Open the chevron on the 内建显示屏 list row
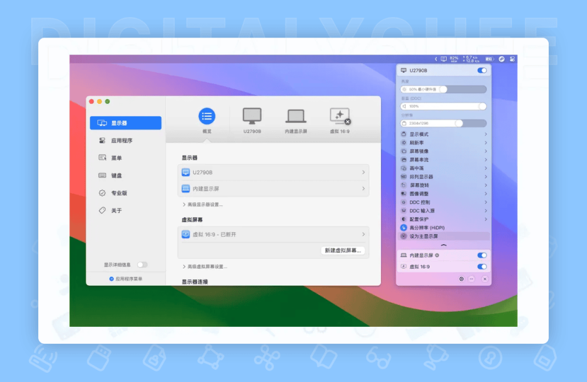 (x=363, y=188)
